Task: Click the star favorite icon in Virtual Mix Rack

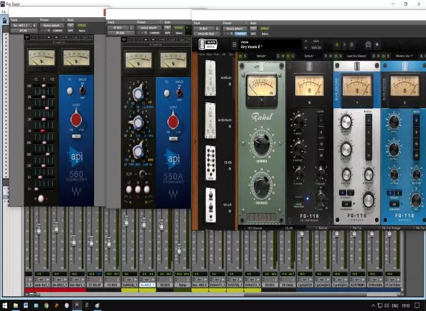Action: pyautogui.click(x=377, y=44)
